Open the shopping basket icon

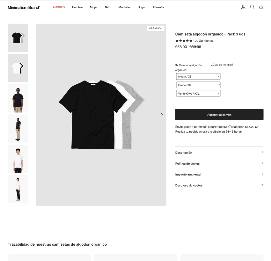point(261,7)
